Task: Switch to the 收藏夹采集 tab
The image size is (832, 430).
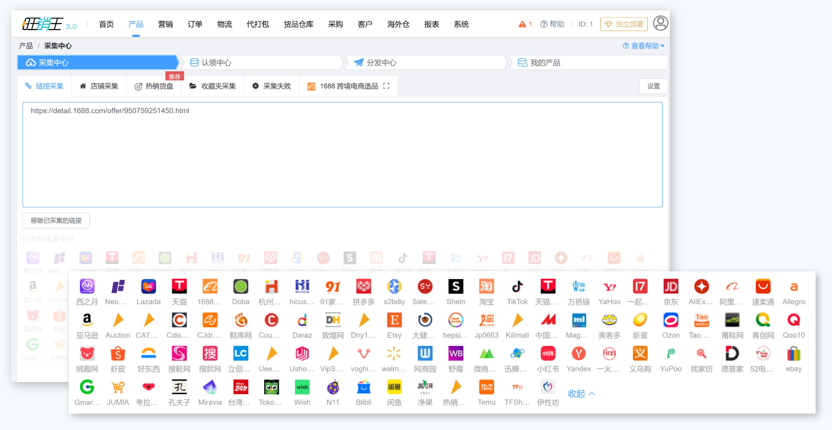Action: [x=213, y=86]
